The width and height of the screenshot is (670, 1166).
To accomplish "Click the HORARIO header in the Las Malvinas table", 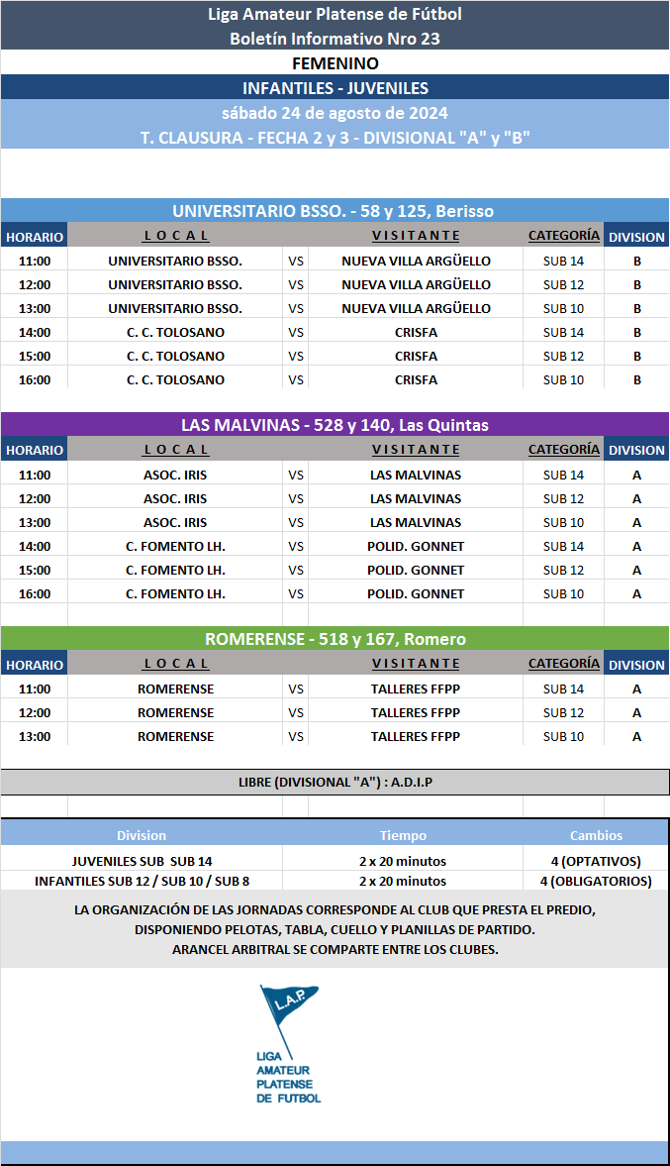I will point(35,450).
